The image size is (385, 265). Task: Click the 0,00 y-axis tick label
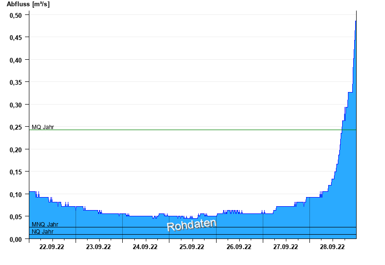pyautogui.click(x=16, y=239)
